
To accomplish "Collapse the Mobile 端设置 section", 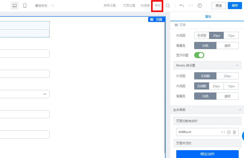I will coord(237,65).
